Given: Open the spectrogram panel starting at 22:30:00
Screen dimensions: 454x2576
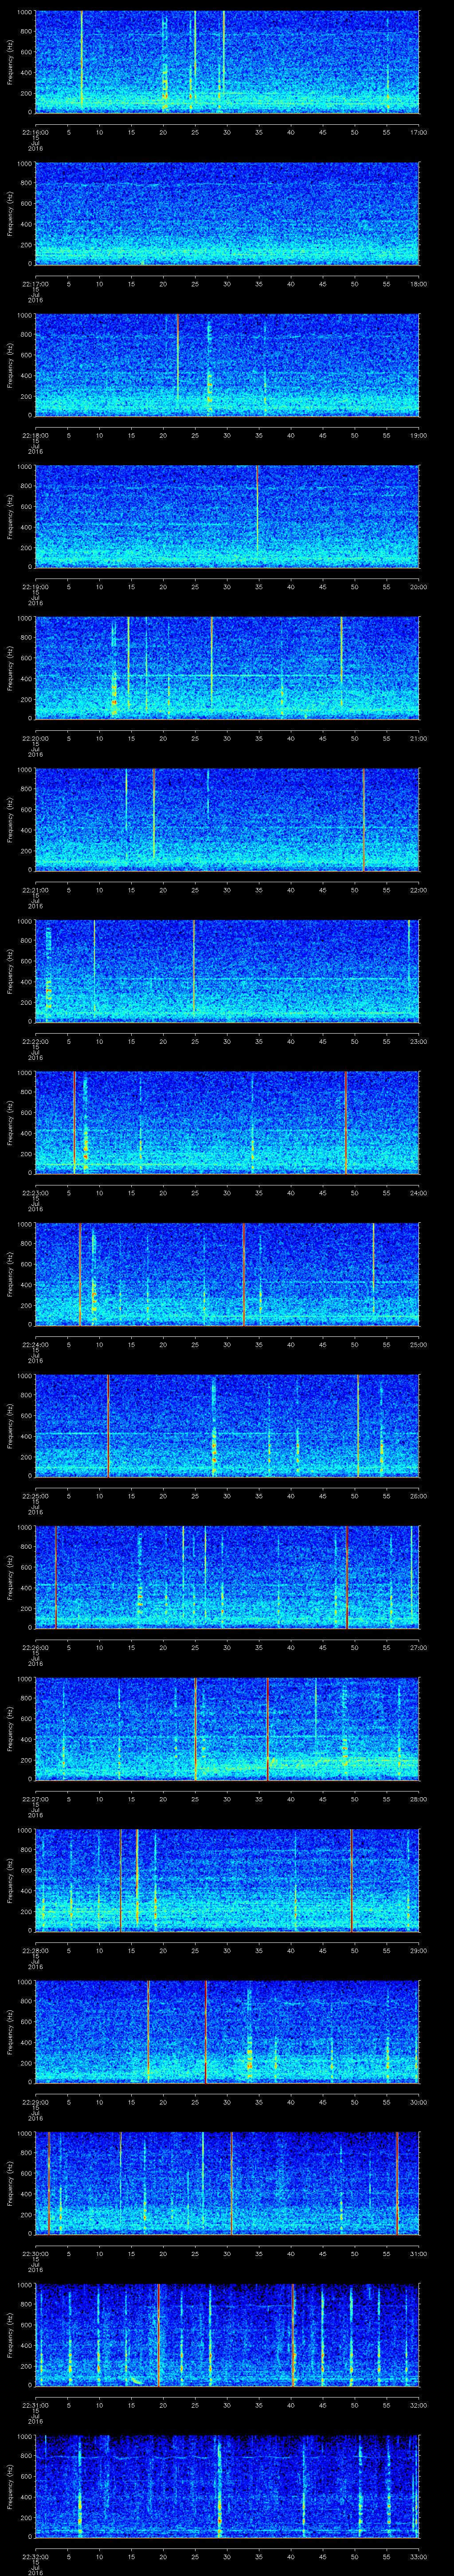Looking at the screenshot, I should point(227,2184).
